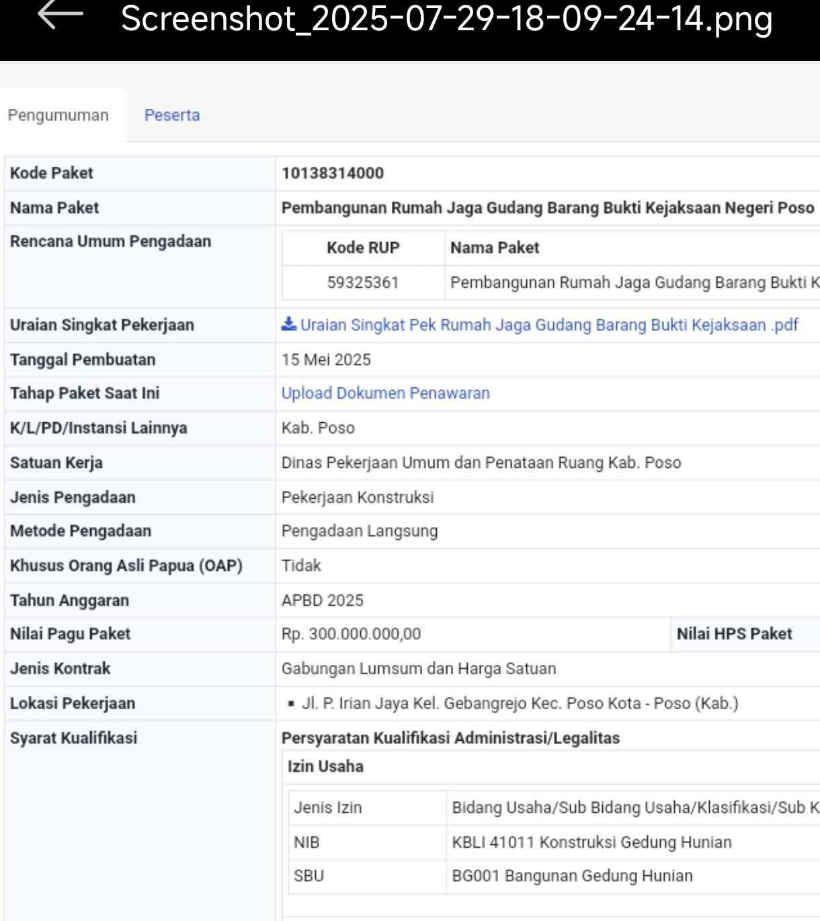Select the Screenshot file name title
The height and width of the screenshot is (921, 820).
(447, 18)
